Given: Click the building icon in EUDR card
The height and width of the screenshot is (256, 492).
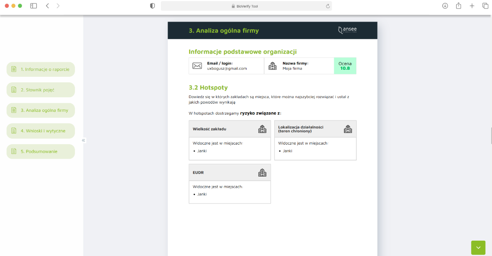Looking at the screenshot, I should click(262, 173).
